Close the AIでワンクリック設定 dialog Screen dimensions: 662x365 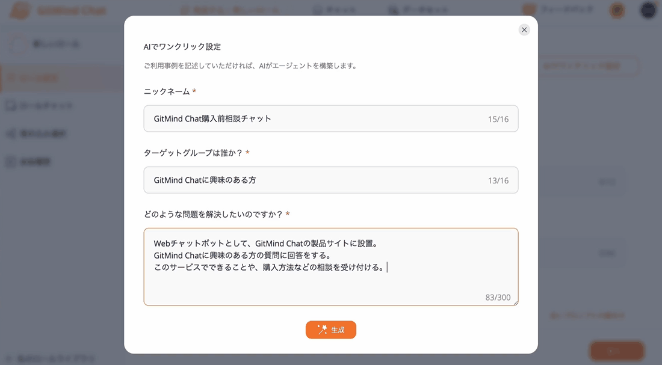tap(524, 29)
